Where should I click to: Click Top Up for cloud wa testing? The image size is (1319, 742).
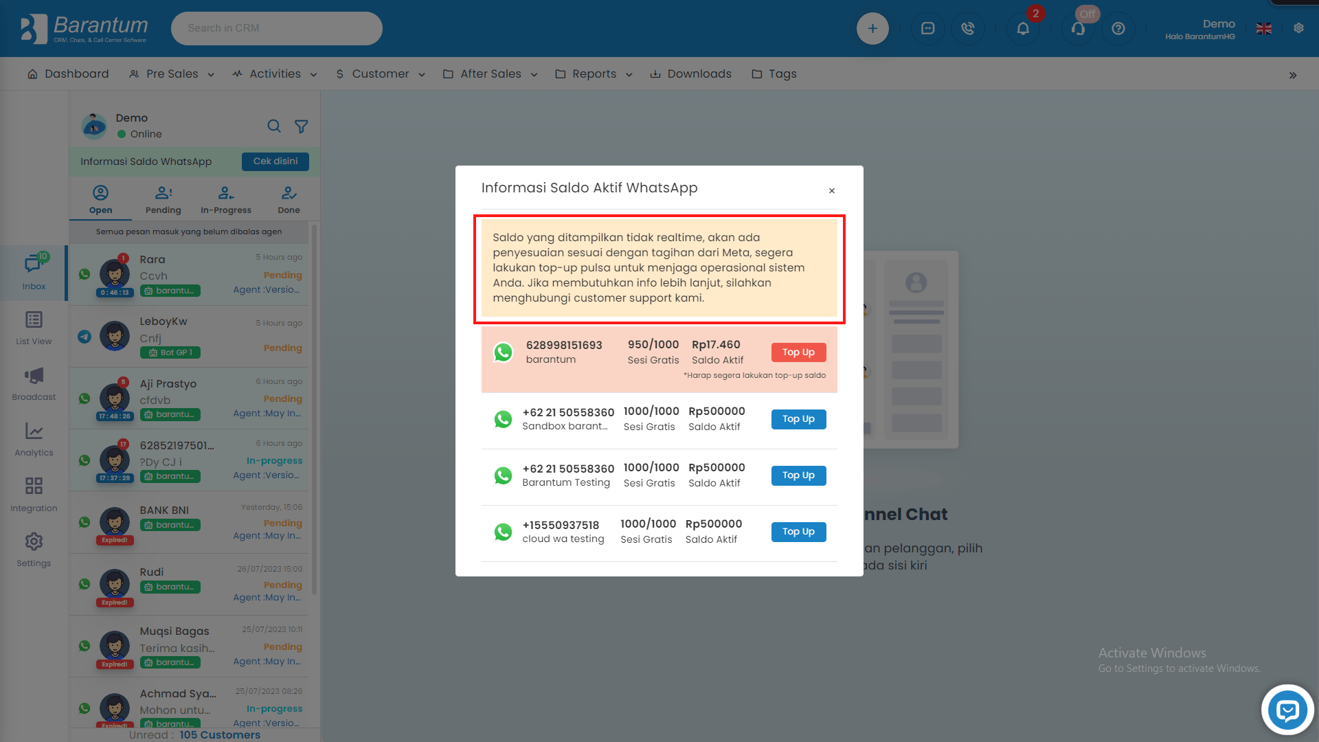click(x=798, y=532)
